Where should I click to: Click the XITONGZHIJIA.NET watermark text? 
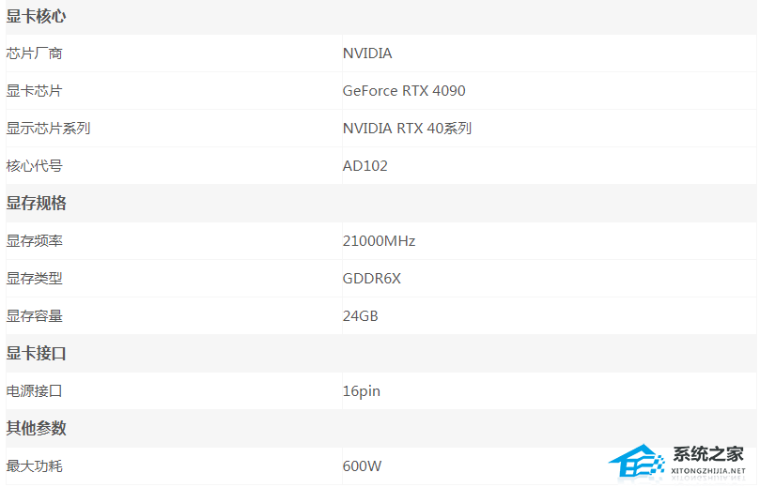tap(706, 473)
